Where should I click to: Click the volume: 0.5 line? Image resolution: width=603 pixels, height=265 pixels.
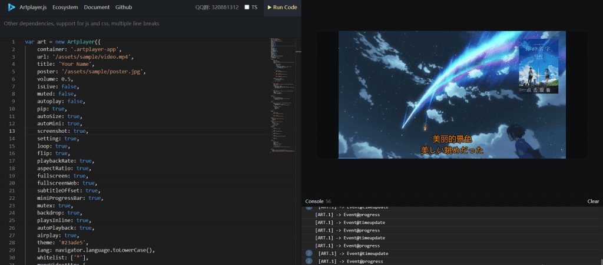pyautogui.click(x=55, y=79)
